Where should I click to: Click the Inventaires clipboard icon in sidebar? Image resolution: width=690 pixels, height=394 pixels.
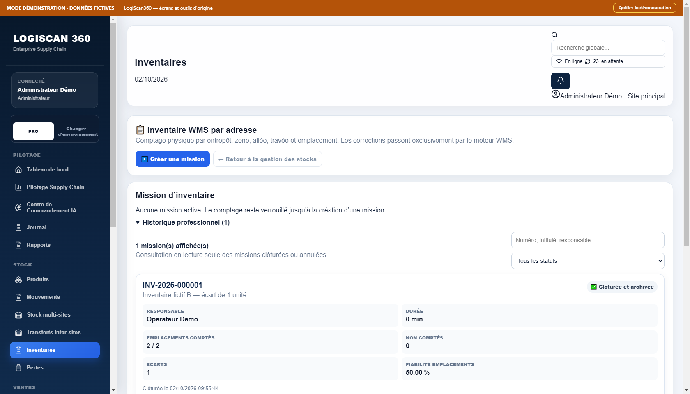pyautogui.click(x=18, y=350)
